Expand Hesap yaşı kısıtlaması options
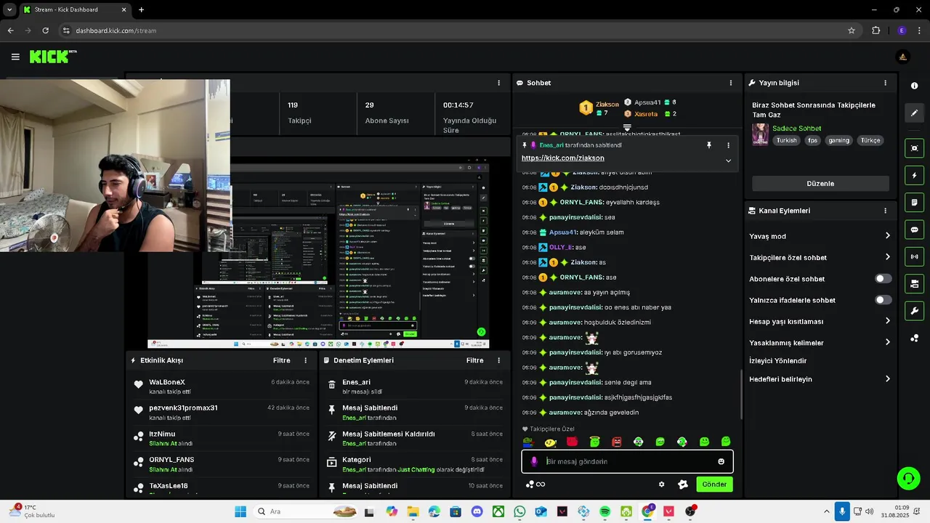This screenshot has width=930, height=523. 888,320
